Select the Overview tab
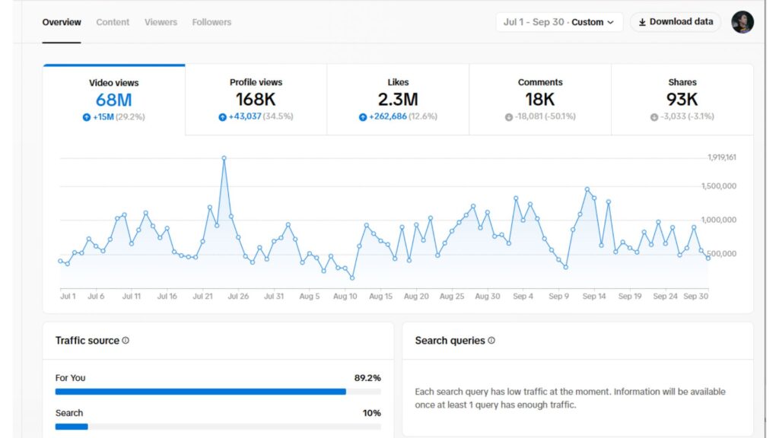The image size is (779, 438). [x=62, y=22]
